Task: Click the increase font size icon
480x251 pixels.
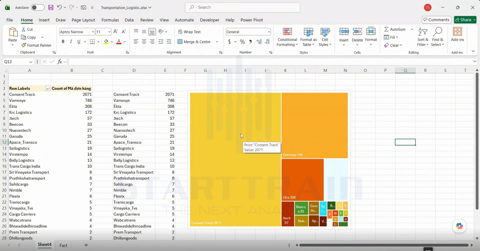Action: coord(116,32)
